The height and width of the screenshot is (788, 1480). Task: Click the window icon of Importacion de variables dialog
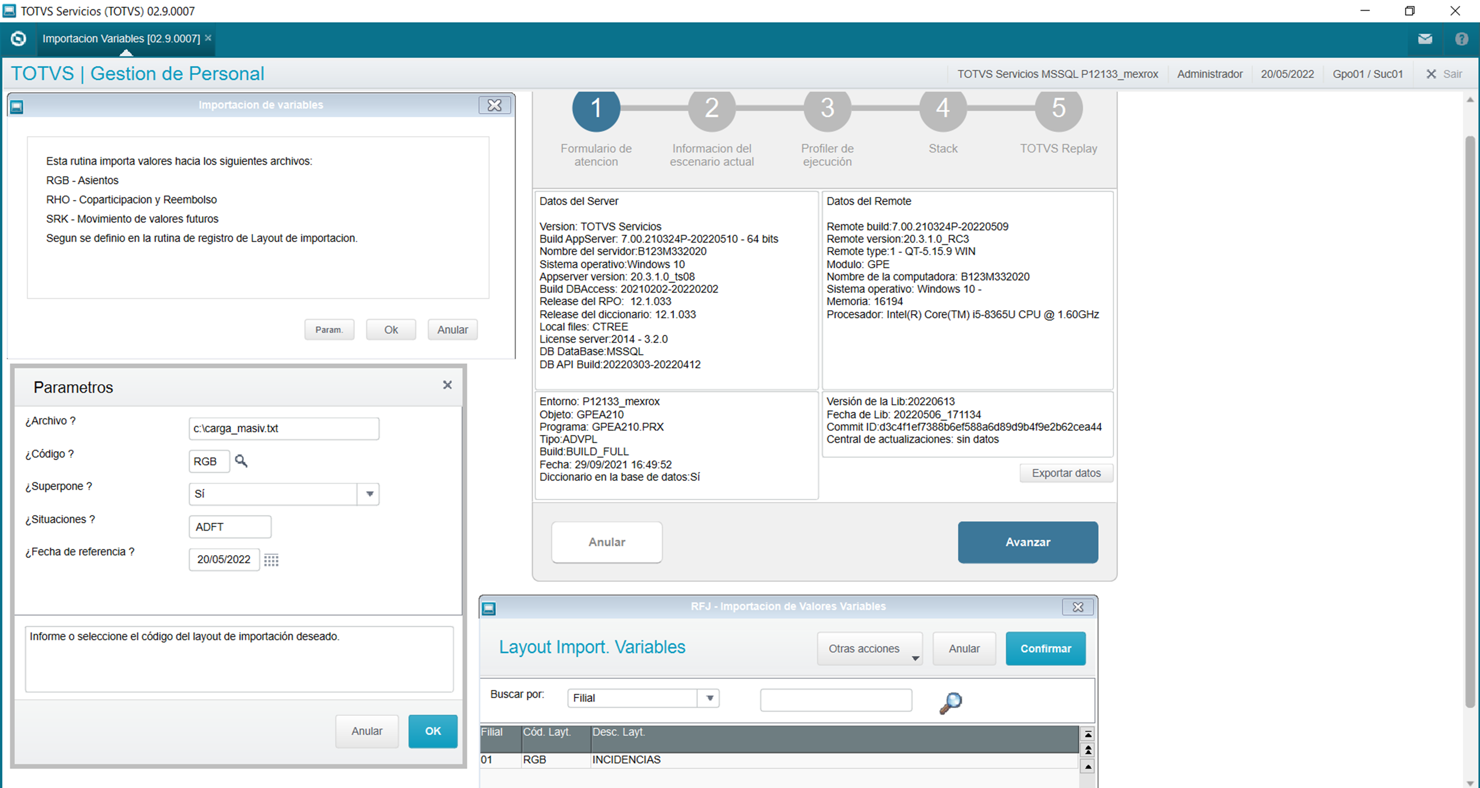click(17, 106)
